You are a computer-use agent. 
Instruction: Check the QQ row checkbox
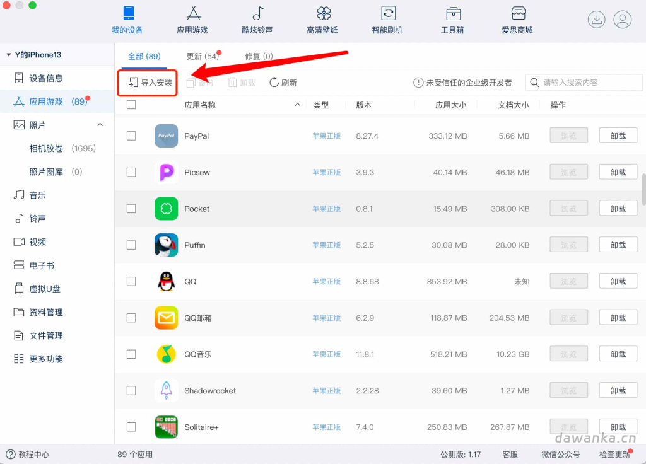coord(131,282)
